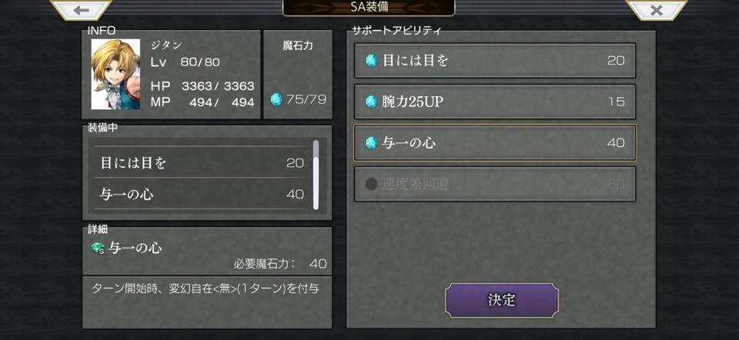Toggle the 腕力25UP support ability

tap(495, 102)
